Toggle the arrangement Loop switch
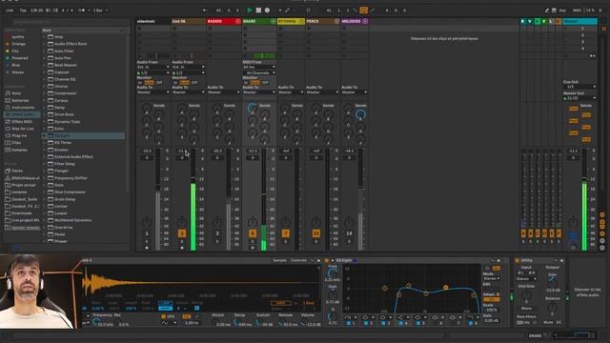The image size is (610, 343). pyautogui.click(x=364, y=10)
